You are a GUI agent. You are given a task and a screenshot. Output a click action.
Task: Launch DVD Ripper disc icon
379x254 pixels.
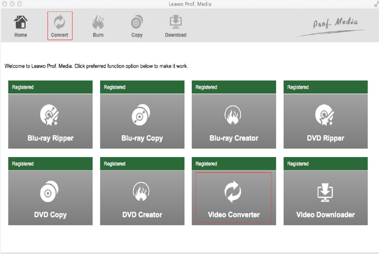point(324,115)
